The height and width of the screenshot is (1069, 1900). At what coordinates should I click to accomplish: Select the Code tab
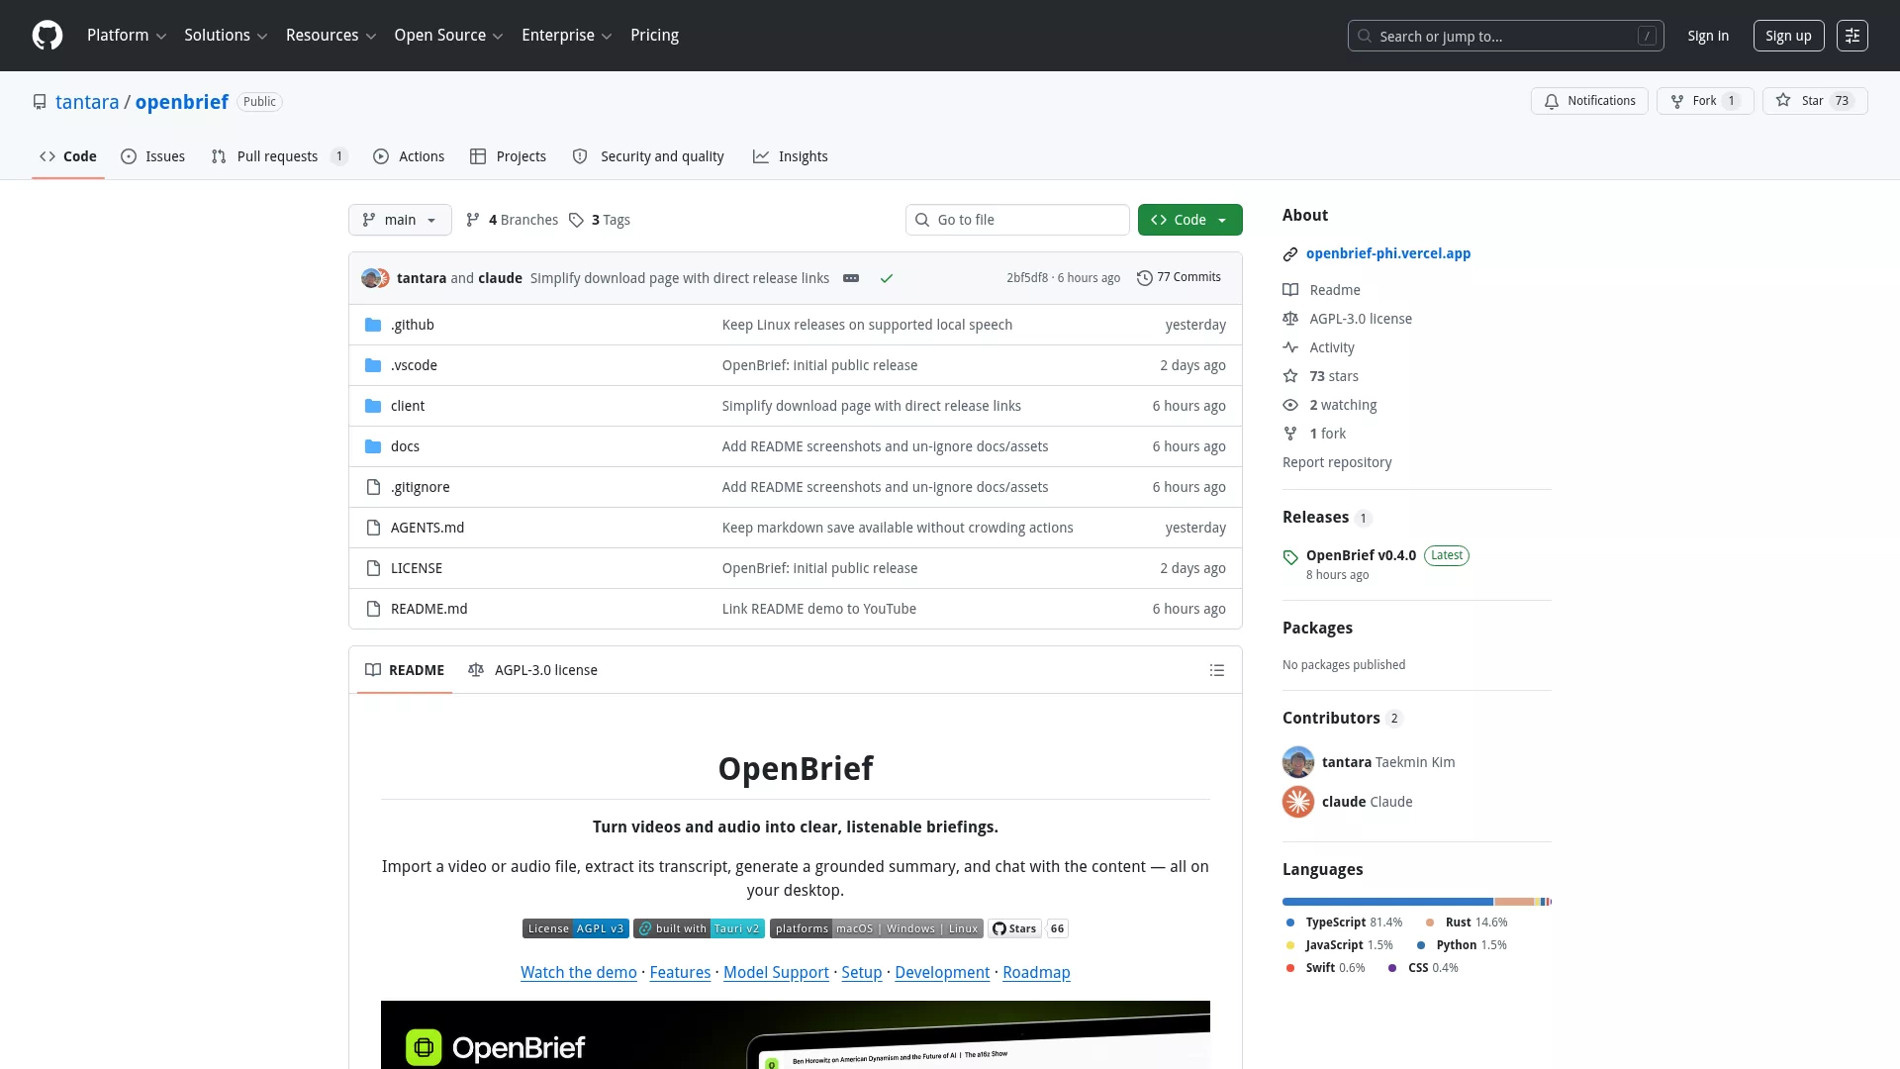pyautogui.click(x=68, y=156)
